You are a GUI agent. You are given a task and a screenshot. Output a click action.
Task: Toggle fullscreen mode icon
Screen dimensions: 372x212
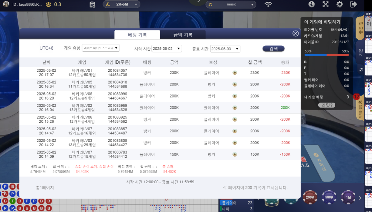coord(326,4)
